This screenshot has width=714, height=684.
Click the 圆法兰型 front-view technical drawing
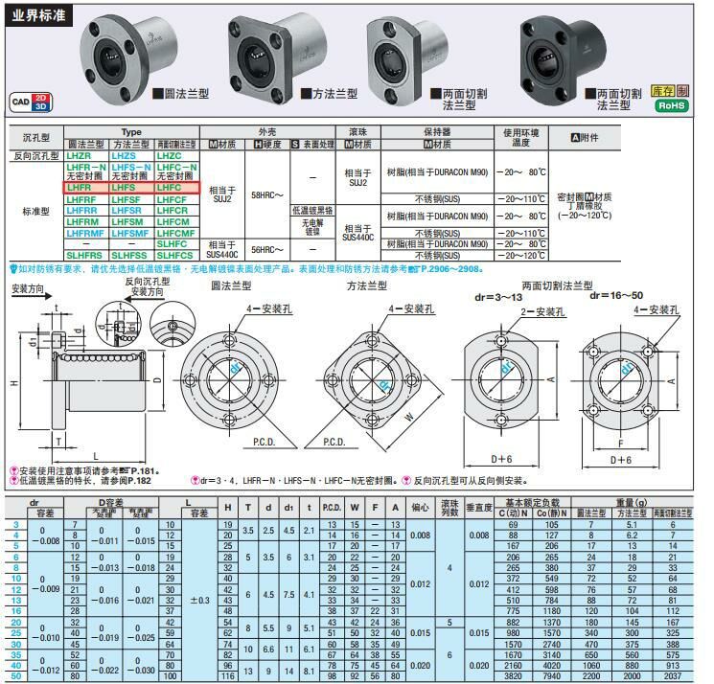tap(229, 380)
